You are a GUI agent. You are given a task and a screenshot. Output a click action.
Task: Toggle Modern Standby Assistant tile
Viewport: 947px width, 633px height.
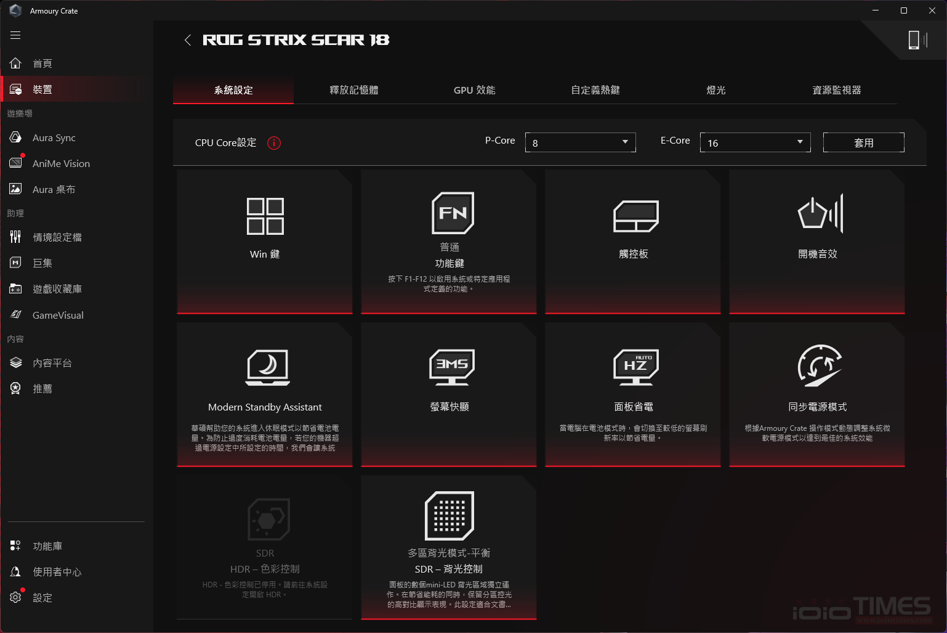(x=265, y=394)
